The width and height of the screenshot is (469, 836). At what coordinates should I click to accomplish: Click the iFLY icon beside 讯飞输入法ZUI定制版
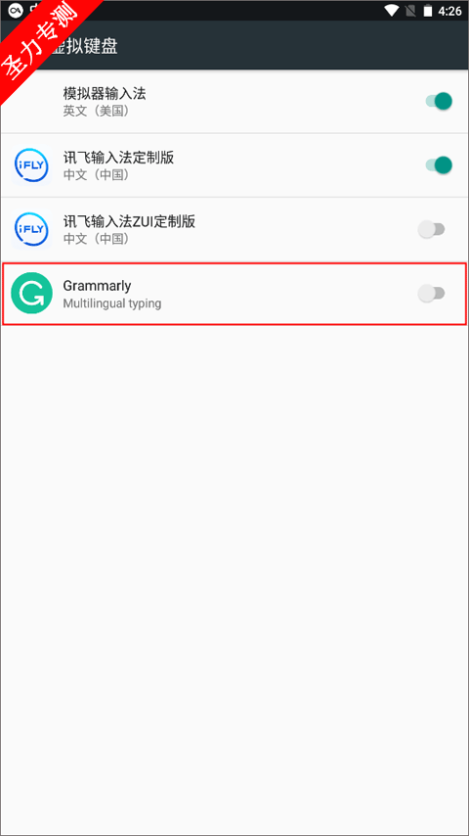pos(31,230)
